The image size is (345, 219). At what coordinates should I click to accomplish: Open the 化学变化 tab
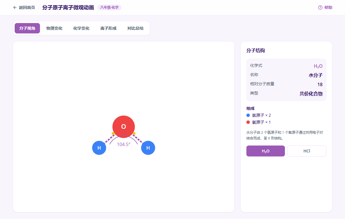[81, 28]
